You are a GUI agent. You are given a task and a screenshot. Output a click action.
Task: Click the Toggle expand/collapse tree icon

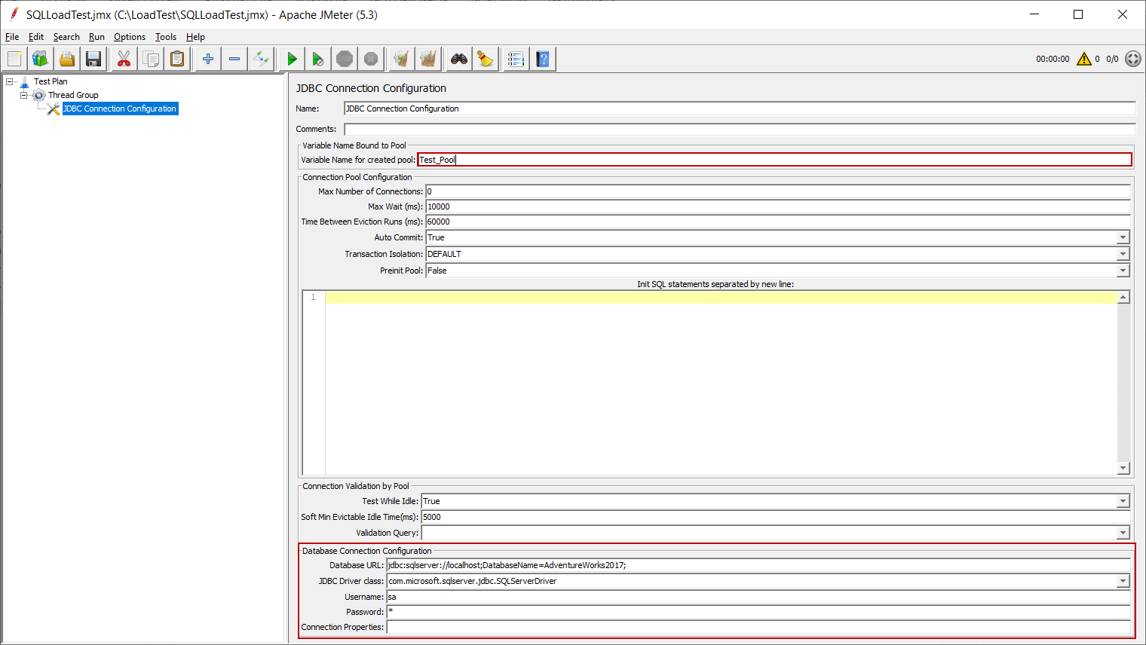261,59
